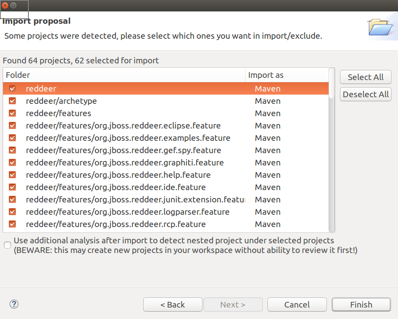398x319 pixels.
Task: Select the org.jboss.reddeer.help.feature row
Action: [118, 175]
